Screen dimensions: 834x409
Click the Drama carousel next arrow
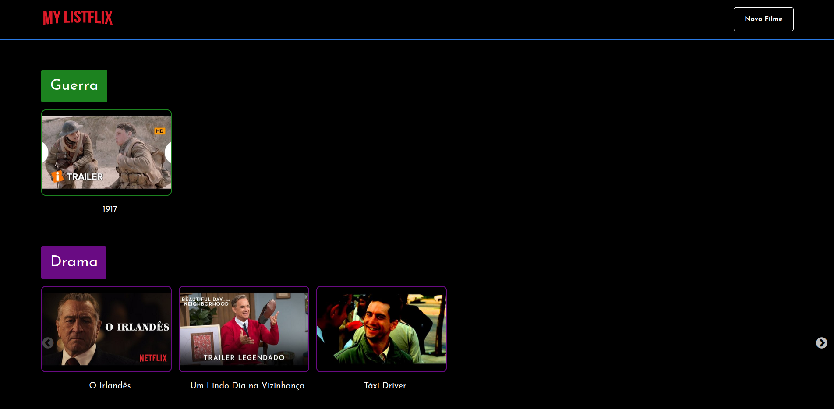822,343
